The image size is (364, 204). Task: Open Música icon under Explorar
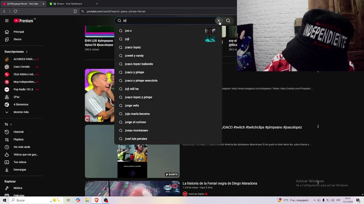tap(7, 188)
